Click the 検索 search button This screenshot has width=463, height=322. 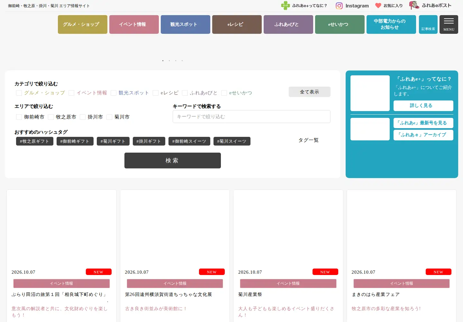173,160
